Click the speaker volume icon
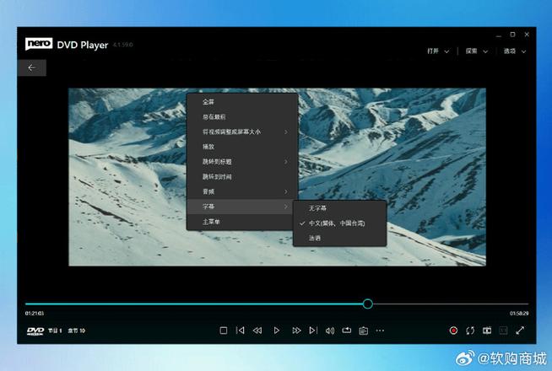This screenshot has height=371, width=552. click(x=330, y=331)
